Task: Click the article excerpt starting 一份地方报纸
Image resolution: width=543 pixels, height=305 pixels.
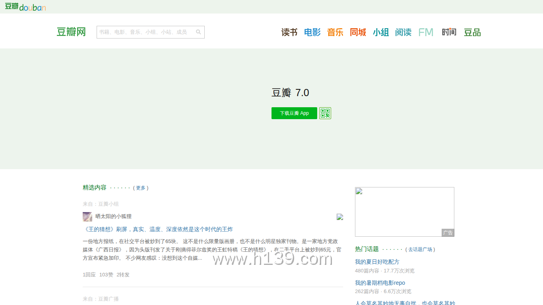Action: (212, 250)
